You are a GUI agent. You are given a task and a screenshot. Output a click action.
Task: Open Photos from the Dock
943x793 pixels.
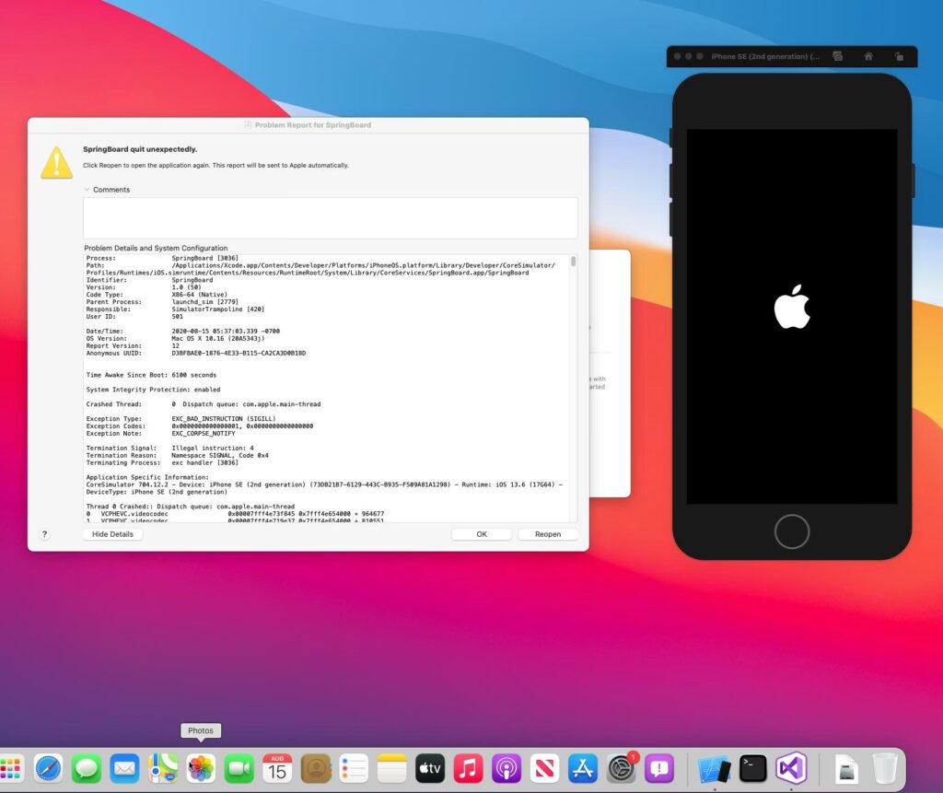201,768
